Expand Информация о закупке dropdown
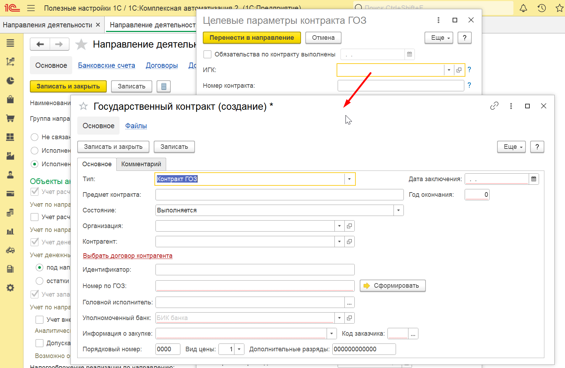This screenshot has height=368, width=565. pyautogui.click(x=332, y=334)
